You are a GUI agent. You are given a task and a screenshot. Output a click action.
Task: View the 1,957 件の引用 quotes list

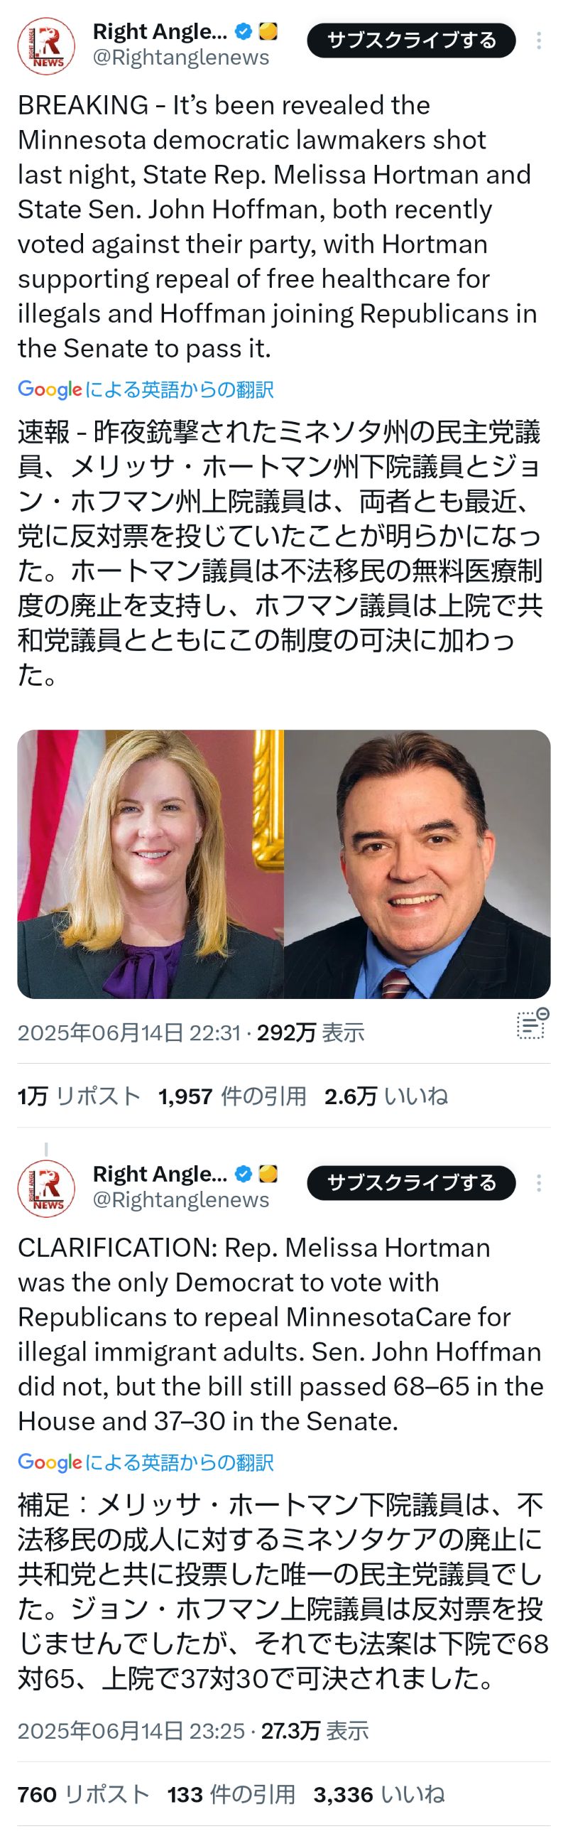[232, 1096]
